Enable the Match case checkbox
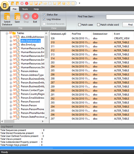Image resolution: width=134 pixels, height=154 pixels. (x=79, y=25)
